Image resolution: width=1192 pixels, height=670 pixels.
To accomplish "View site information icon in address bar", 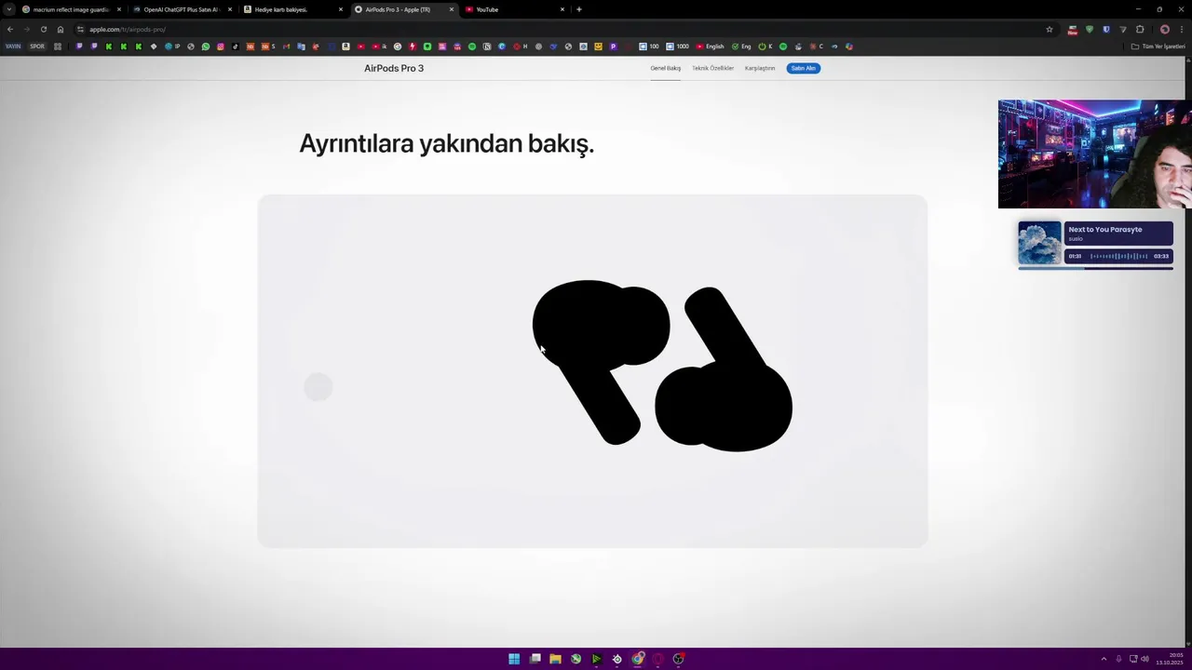I will [80, 29].
